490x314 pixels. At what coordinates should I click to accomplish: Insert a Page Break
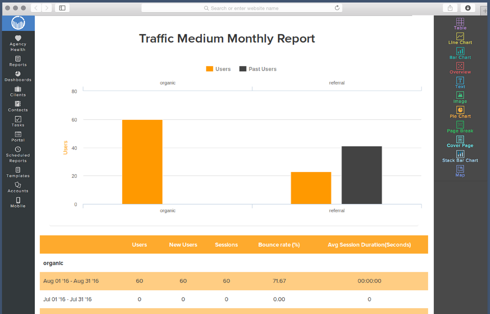tap(460, 127)
